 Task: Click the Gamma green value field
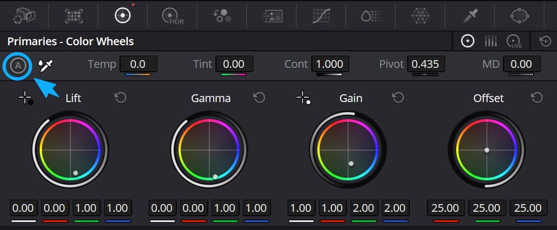(x=225, y=208)
